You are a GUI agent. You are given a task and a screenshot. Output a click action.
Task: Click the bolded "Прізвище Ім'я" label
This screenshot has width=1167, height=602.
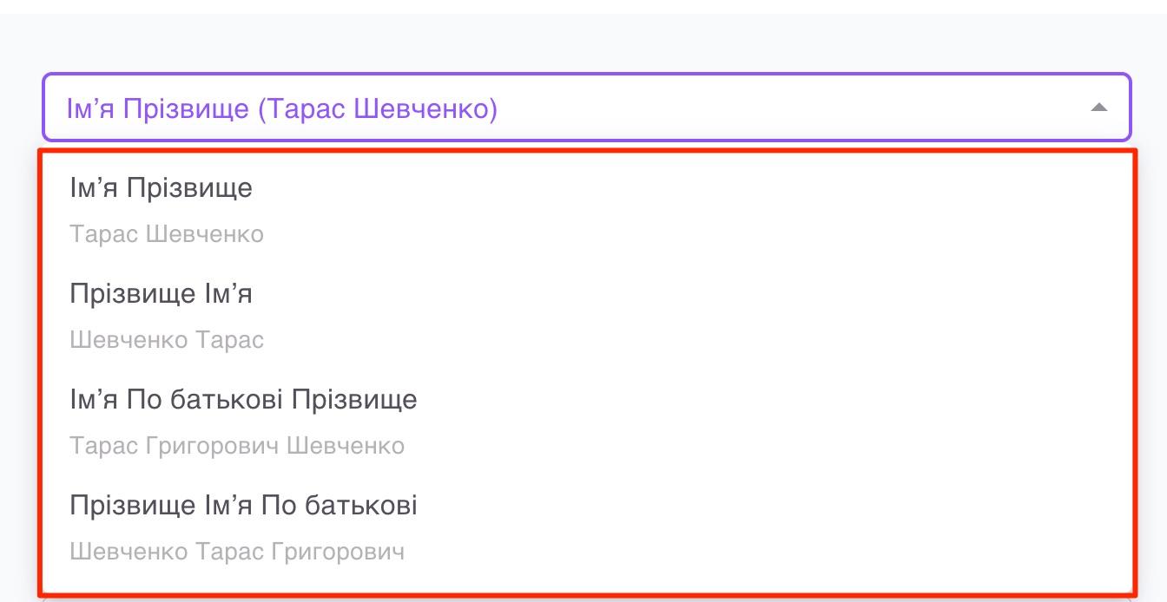[x=161, y=293]
